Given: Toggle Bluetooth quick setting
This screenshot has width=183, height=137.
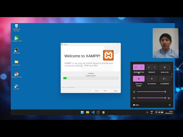Looking at the screenshot, I should coord(149,67).
